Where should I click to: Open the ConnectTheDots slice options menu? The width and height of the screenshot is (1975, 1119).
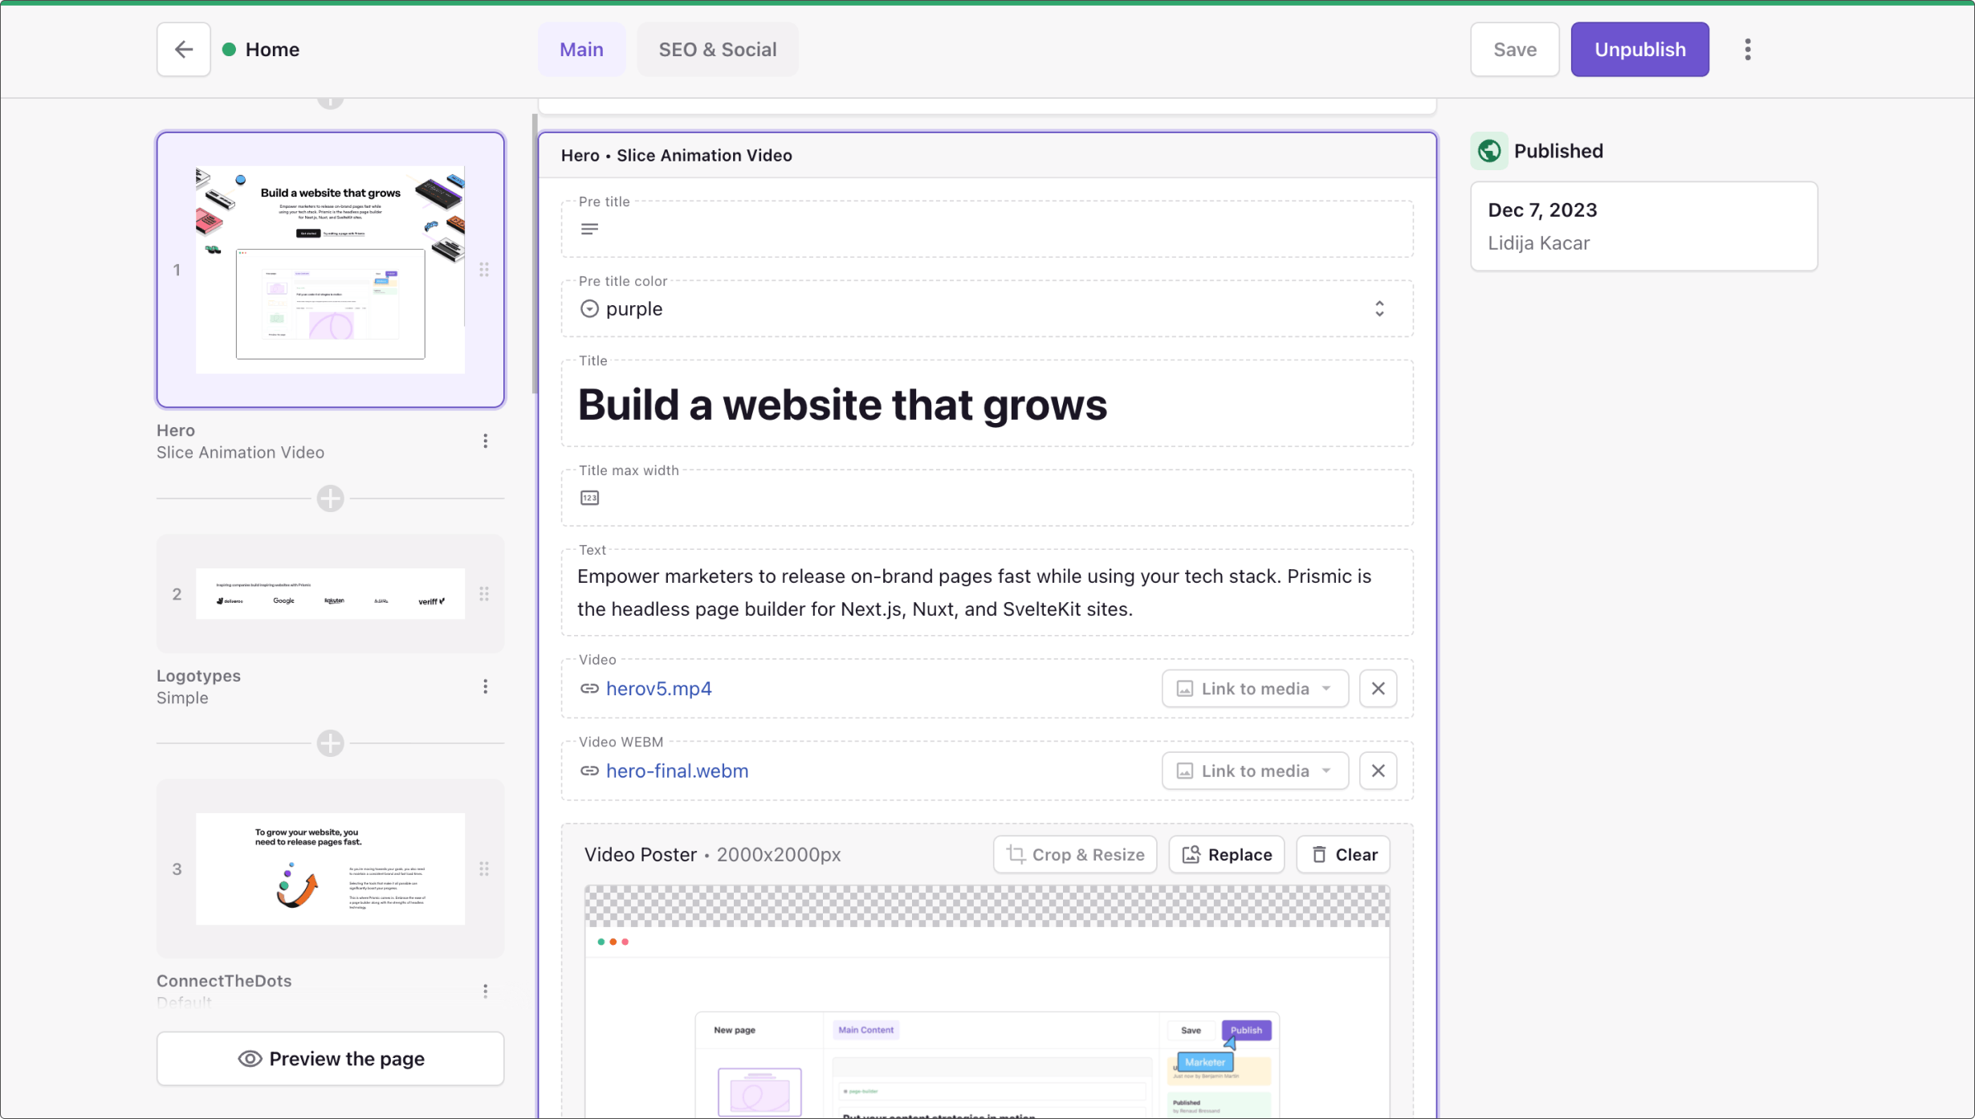[x=485, y=991]
